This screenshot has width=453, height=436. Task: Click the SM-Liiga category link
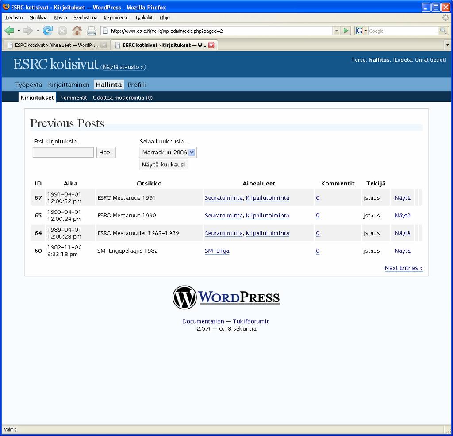[217, 251]
